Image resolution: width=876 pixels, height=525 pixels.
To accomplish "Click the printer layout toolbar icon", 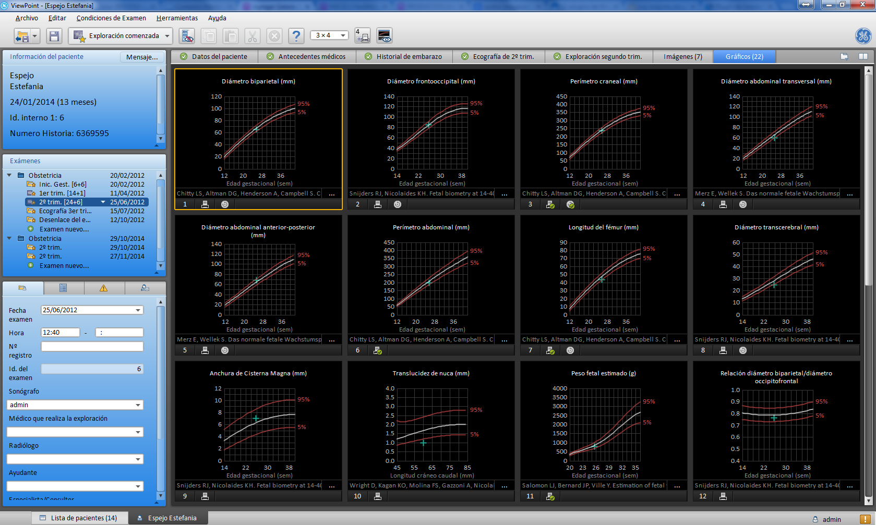I will click(363, 36).
